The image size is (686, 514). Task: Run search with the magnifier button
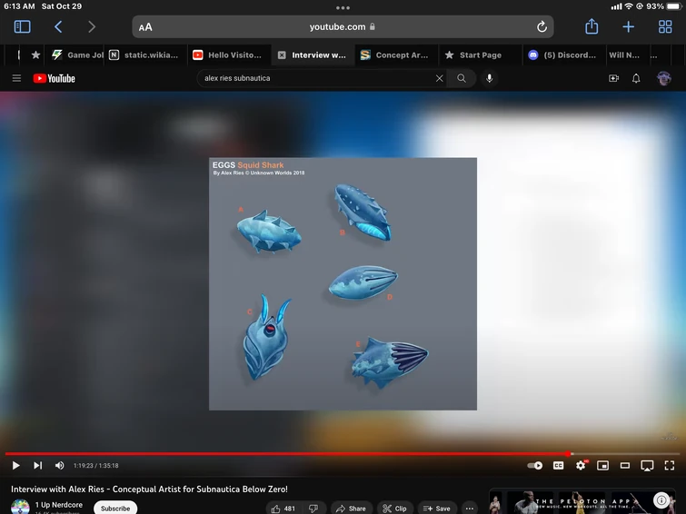tap(462, 78)
